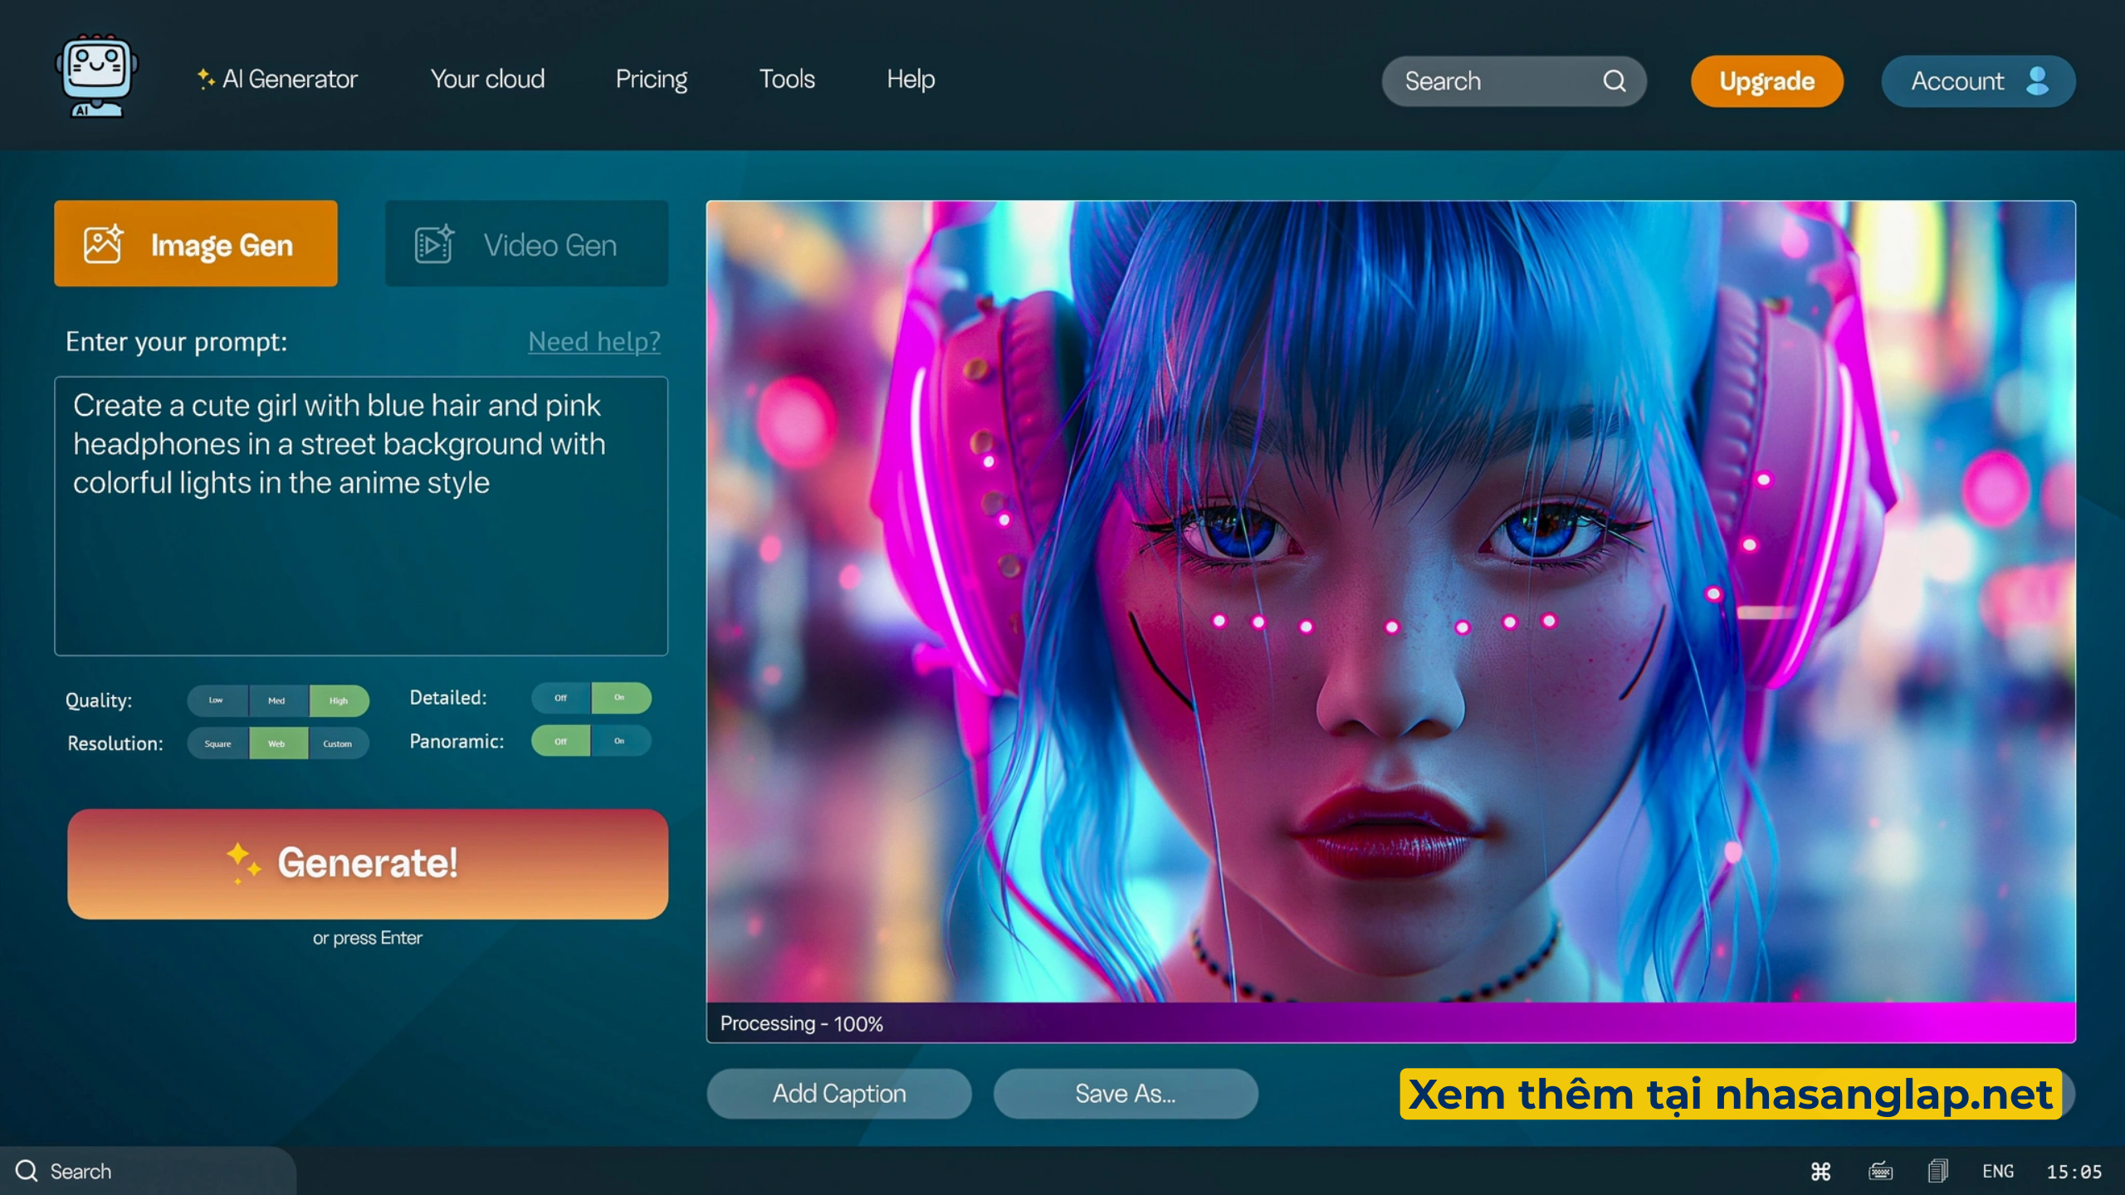This screenshot has height=1195, width=2125.
Task: Click the Processing progress bar
Action: [1390, 1023]
